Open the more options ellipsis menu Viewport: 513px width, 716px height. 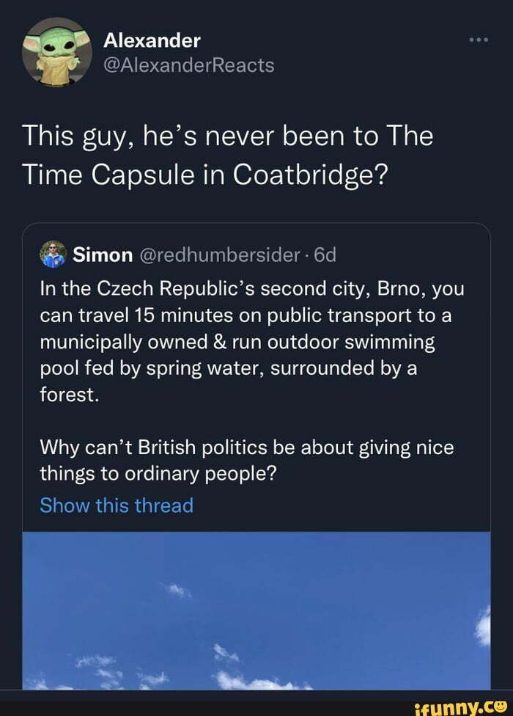pos(480,40)
